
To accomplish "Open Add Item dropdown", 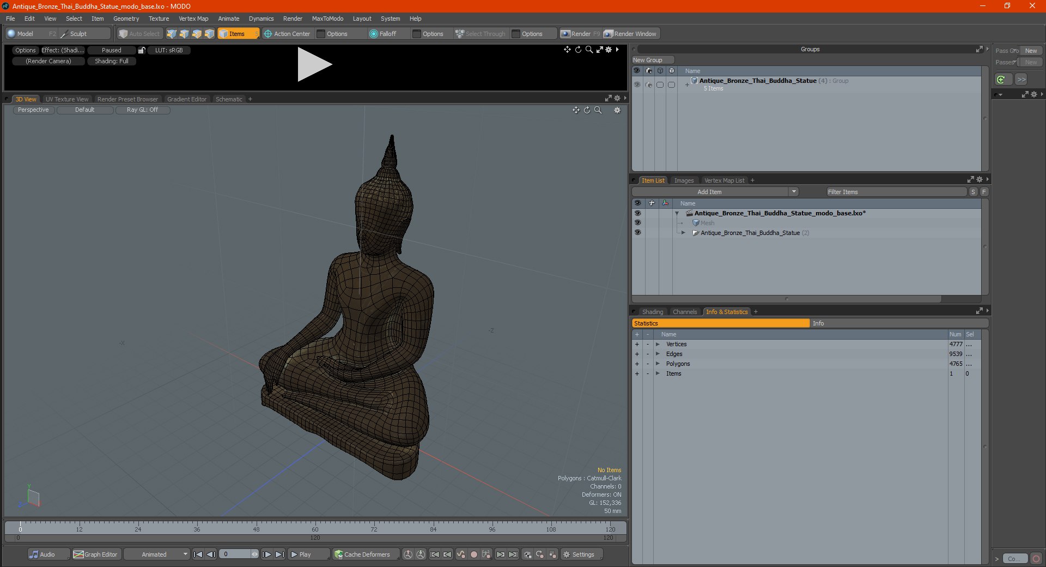I will pyautogui.click(x=715, y=192).
